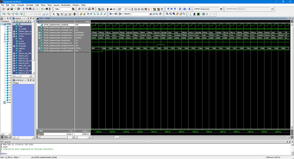Screen dimensions: 294x159
Task: Select CFAR_Implementation_Model/reset in Wave pane
Action: tap(57, 27)
